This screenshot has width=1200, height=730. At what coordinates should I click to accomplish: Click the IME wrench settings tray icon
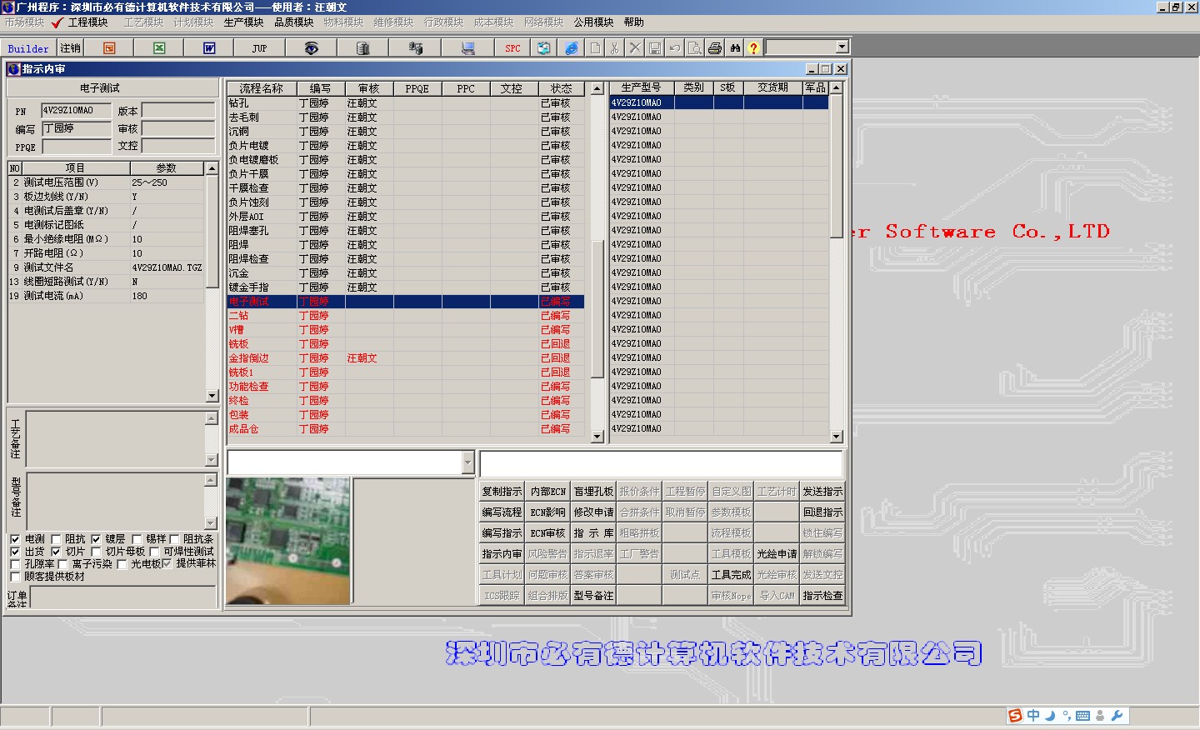coord(1117,716)
